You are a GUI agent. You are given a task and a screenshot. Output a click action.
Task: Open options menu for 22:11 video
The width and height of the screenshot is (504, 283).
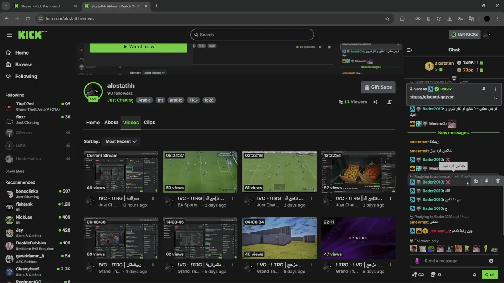click(x=390, y=265)
